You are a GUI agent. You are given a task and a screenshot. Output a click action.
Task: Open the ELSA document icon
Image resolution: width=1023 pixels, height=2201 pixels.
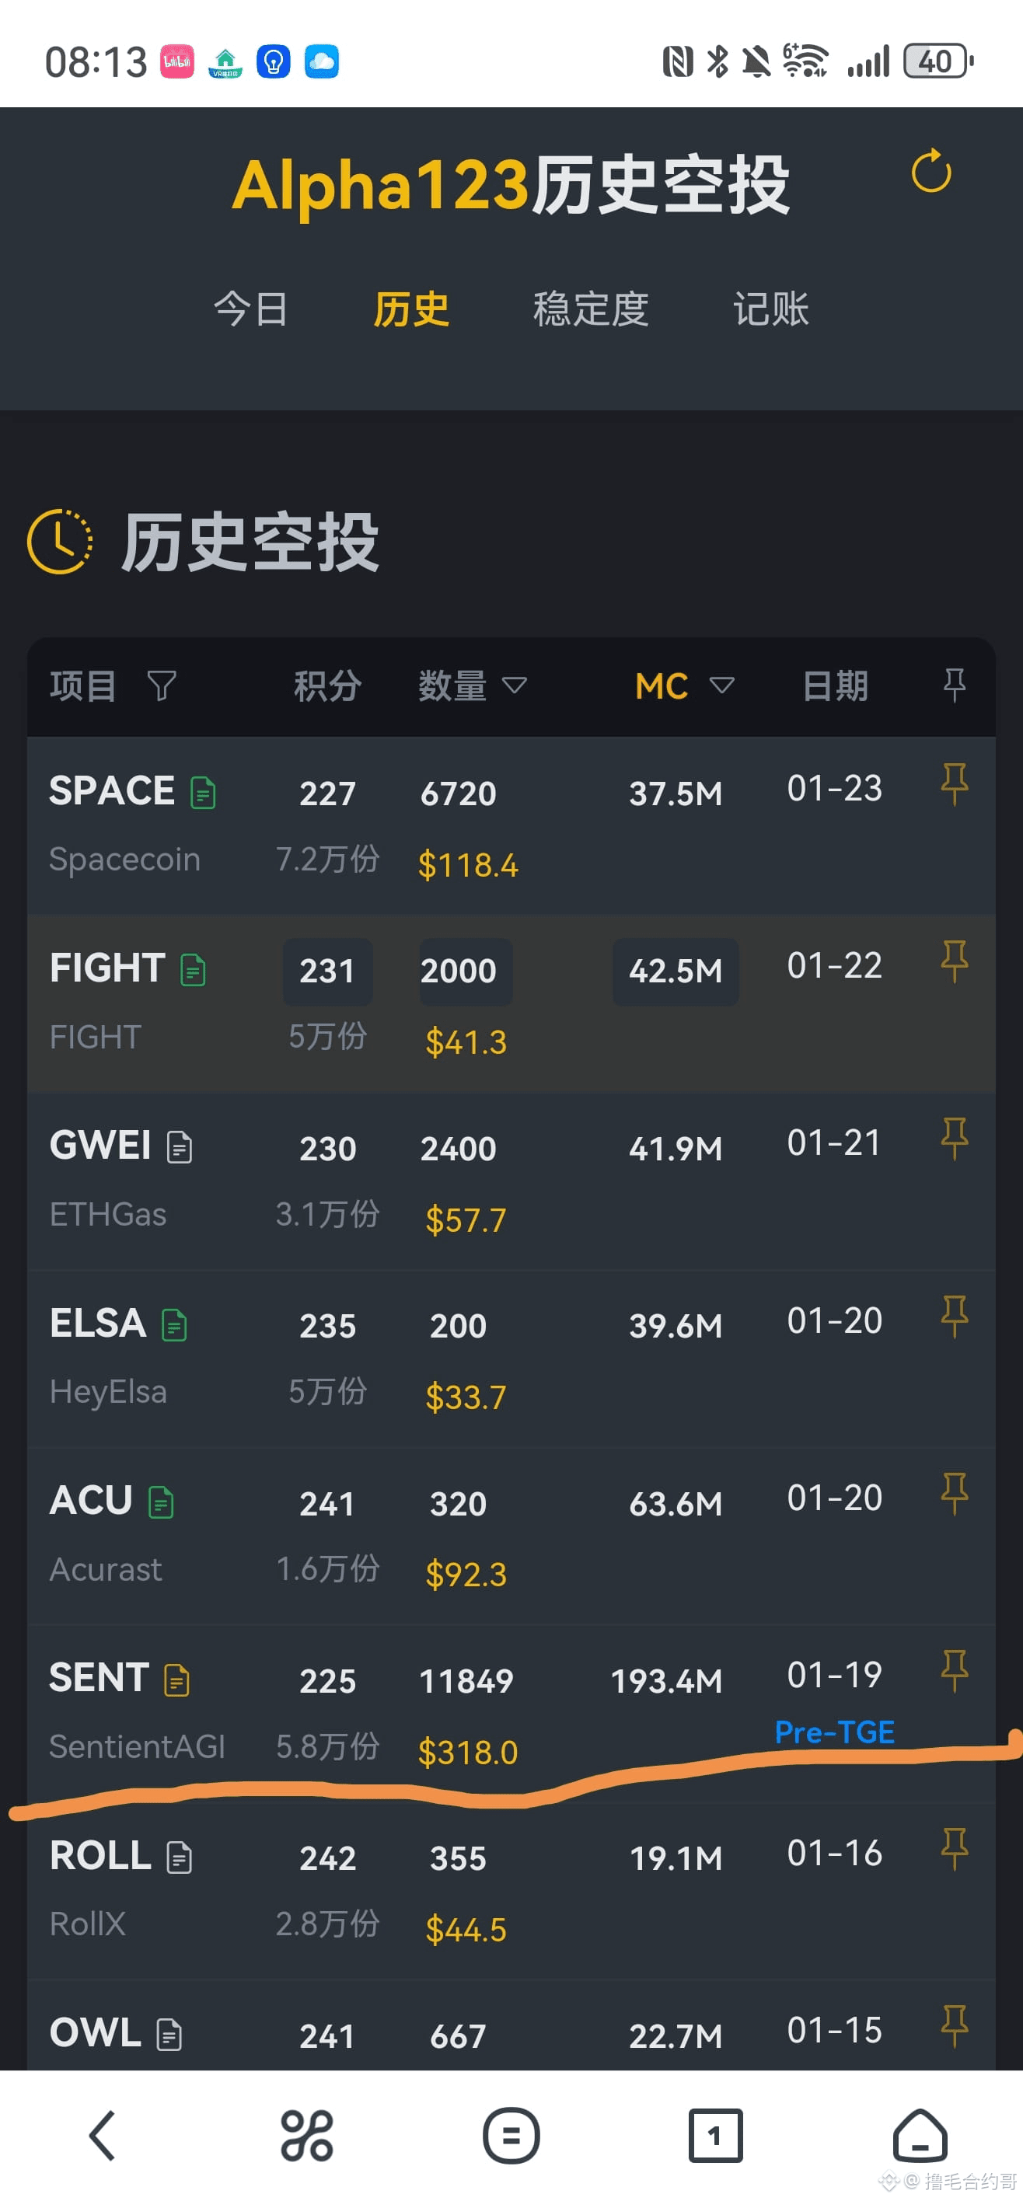[x=174, y=1324]
